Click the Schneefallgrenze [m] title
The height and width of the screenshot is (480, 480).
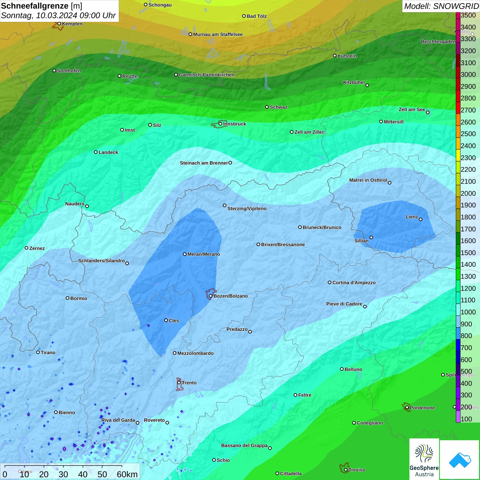click(x=41, y=6)
